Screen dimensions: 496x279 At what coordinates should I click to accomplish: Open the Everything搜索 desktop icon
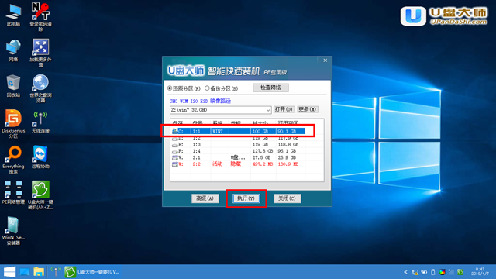[13, 160]
